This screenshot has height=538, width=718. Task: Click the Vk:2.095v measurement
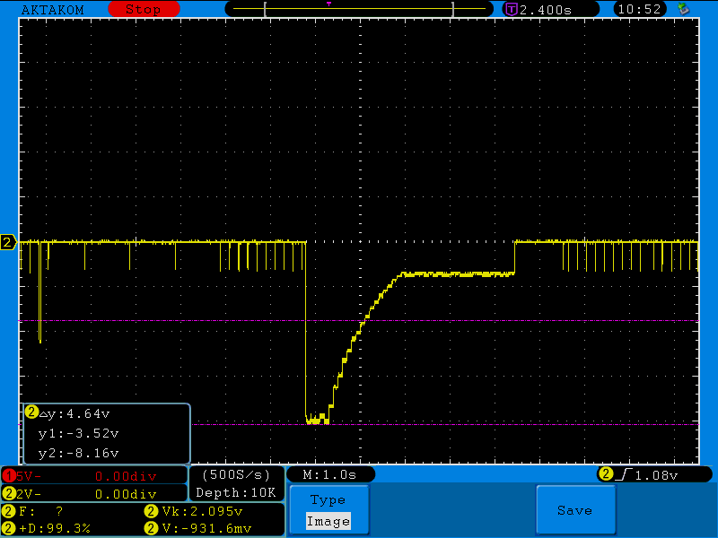point(202,511)
